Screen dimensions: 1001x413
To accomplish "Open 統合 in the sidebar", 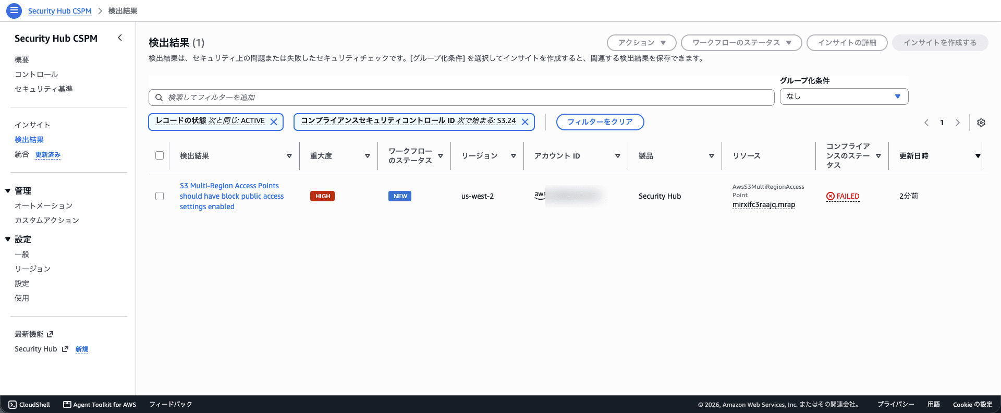I will [22, 154].
